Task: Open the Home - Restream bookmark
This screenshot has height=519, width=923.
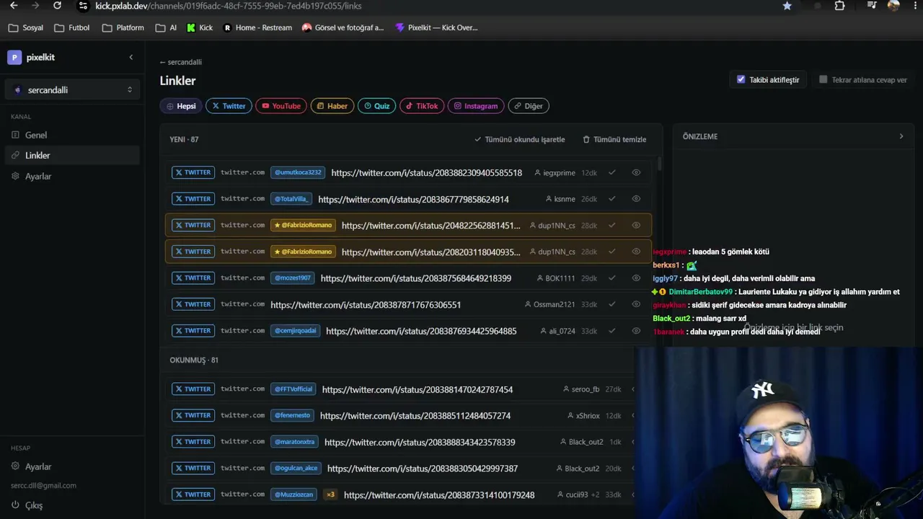Action: (257, 28)
